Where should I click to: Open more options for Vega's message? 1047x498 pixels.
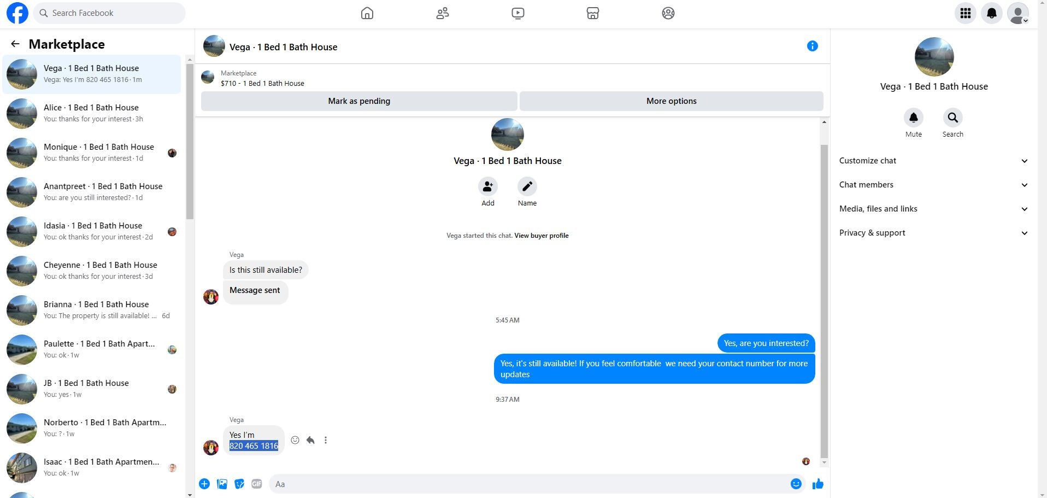pos(326,440)
